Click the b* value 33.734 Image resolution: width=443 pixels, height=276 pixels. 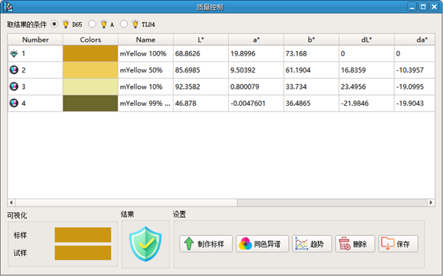point(296,87)
